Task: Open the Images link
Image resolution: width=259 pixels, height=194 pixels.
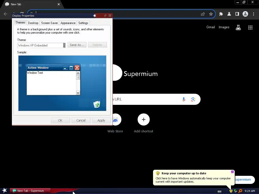Action: tap(224, 27)
